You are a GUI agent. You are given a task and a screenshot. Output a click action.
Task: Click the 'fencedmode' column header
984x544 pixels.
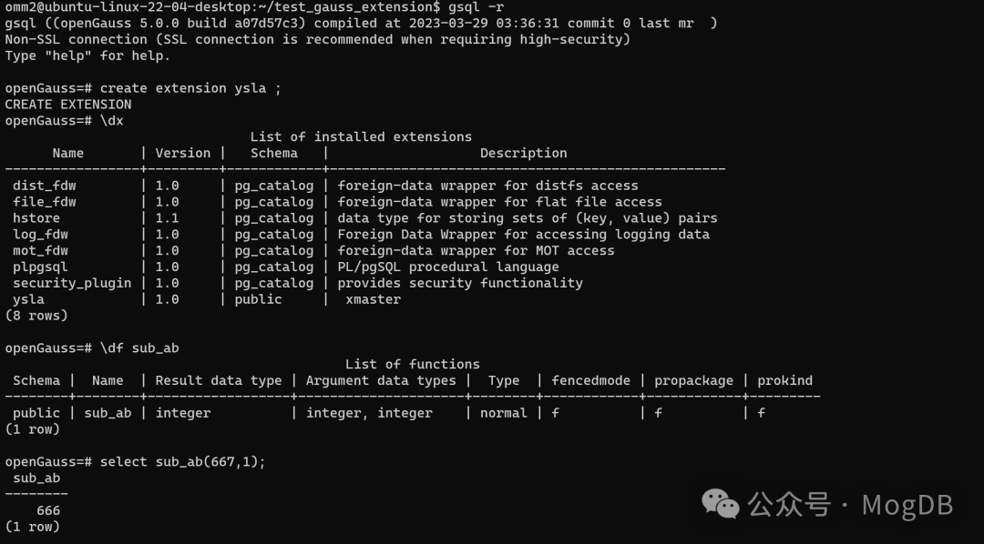[590, 380]
